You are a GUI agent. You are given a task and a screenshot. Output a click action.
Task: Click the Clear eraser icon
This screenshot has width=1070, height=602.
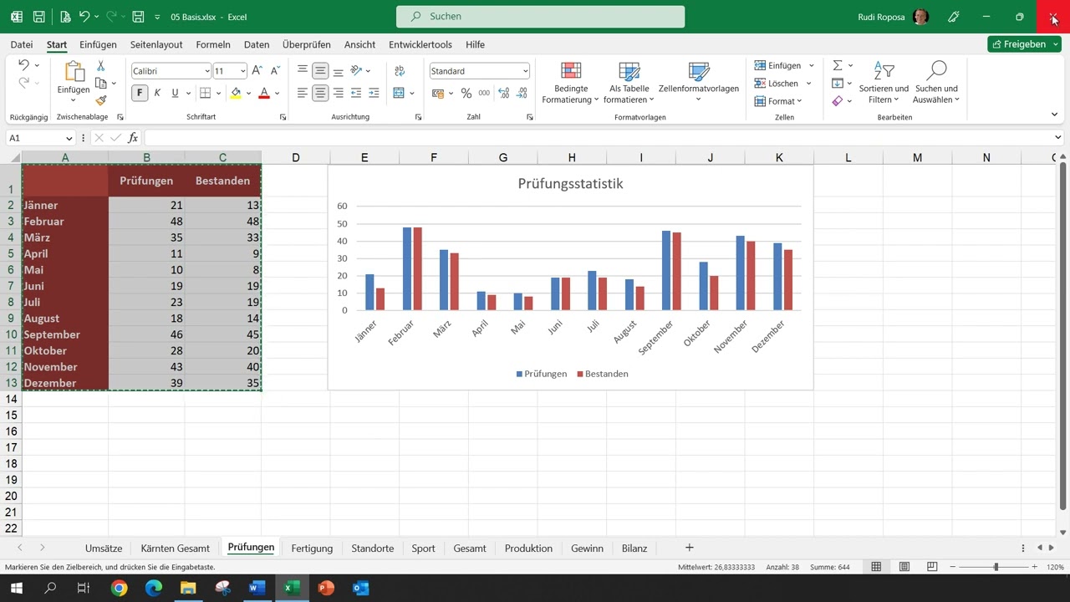click(x=838, y=100)
